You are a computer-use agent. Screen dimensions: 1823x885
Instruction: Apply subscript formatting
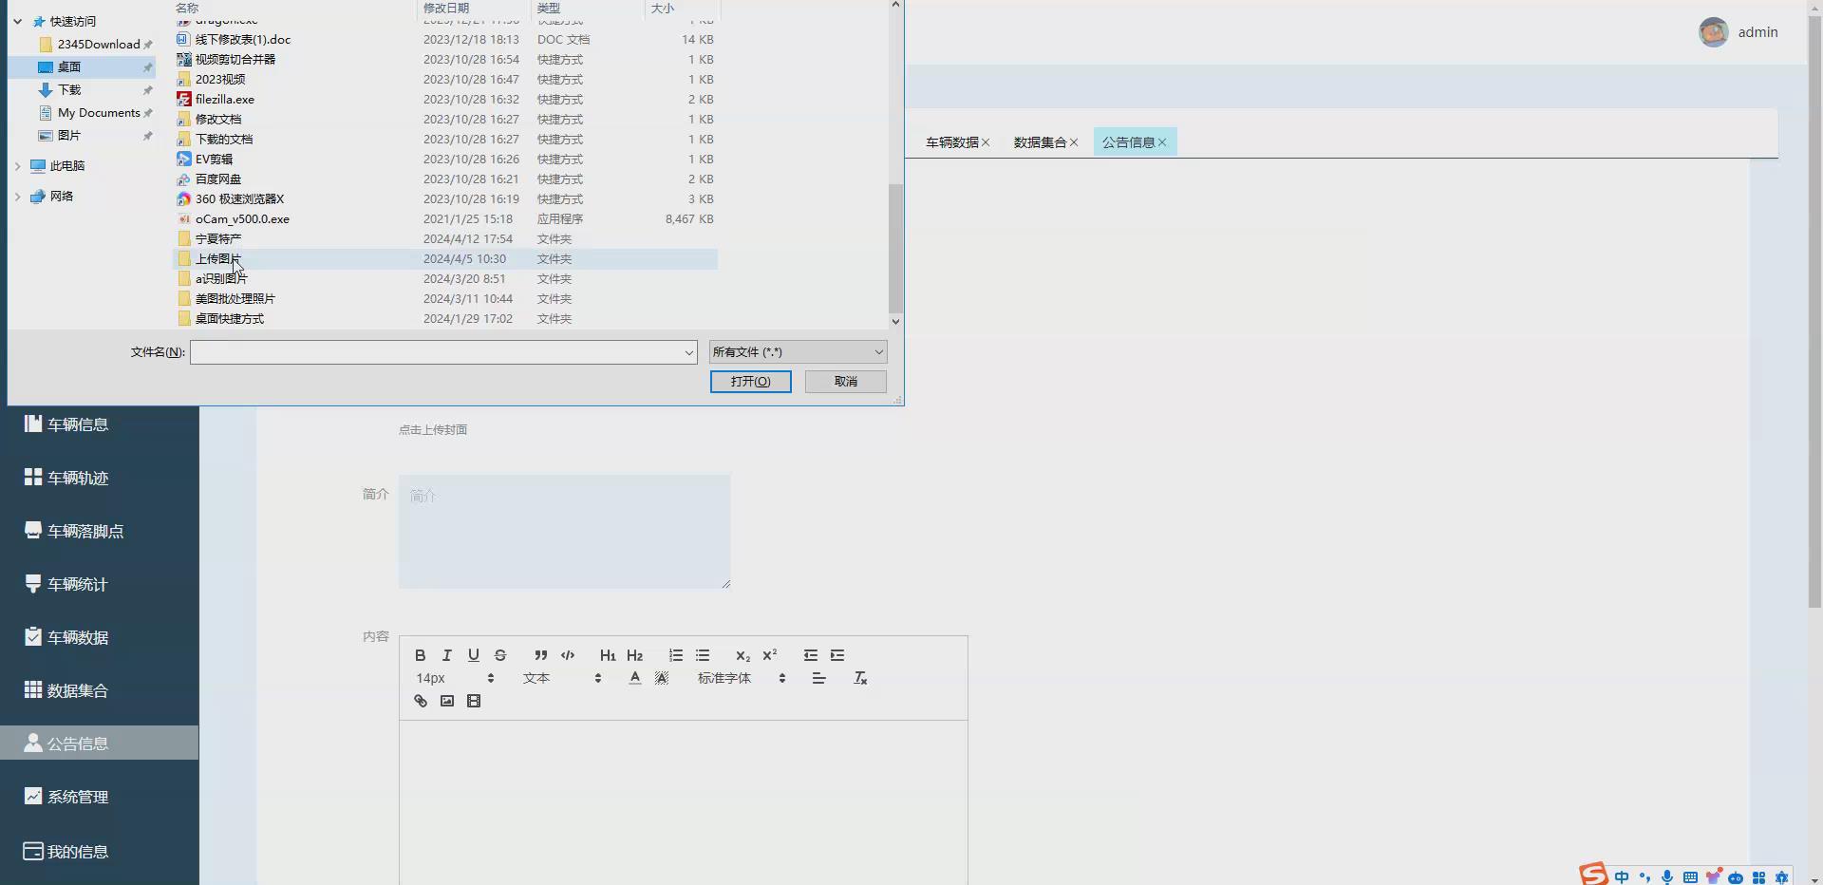click(x=742, y=655)
